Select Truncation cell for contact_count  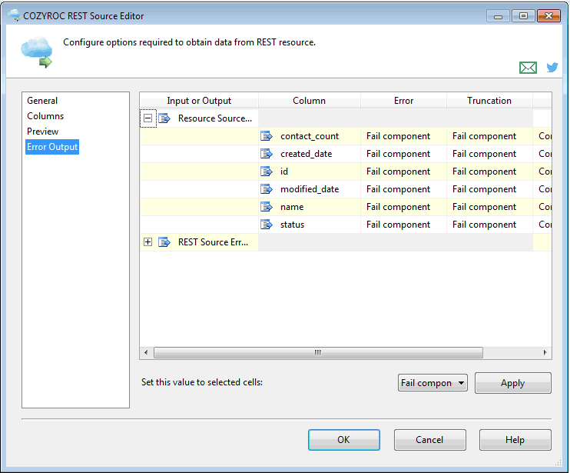(489, 136)
